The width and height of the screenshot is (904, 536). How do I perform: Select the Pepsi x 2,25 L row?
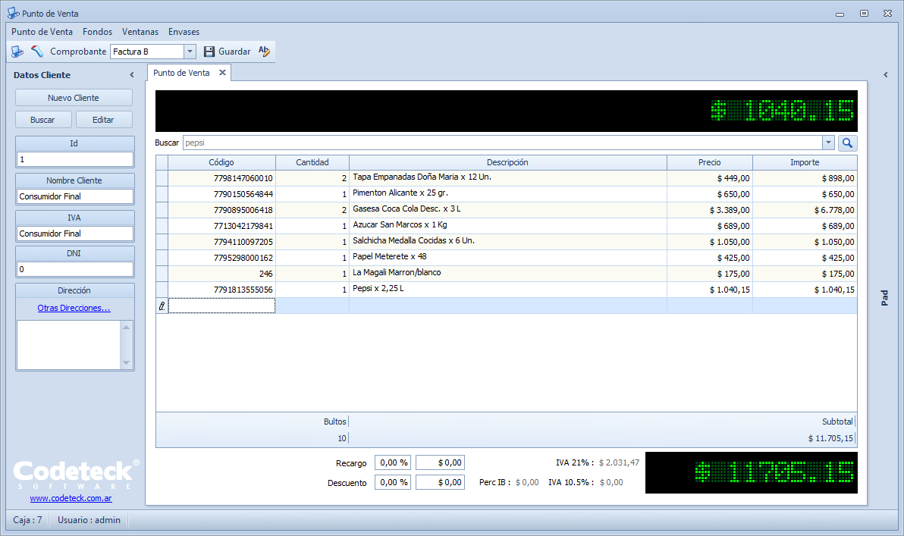coord(508,290)
